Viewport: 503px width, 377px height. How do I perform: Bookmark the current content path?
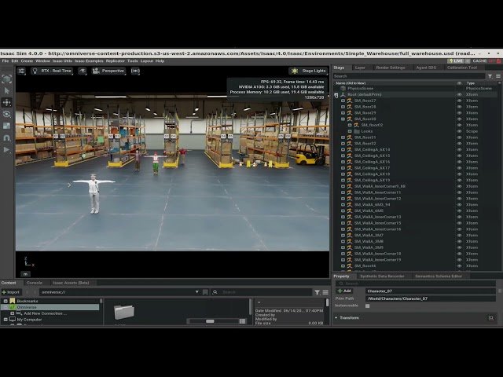point(205,292)
